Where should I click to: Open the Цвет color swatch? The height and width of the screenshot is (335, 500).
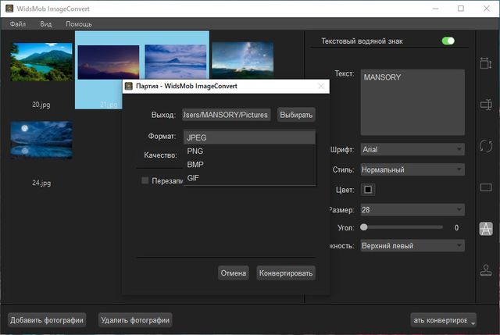pyautogui.click(x=368, y=190)
